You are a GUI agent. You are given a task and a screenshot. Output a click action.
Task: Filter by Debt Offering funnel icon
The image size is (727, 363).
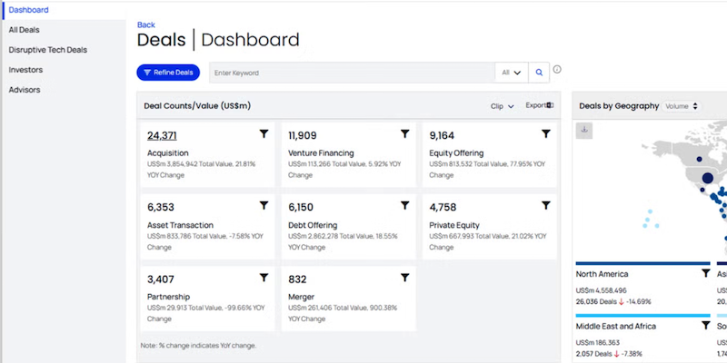pyautogui.click(x=404, y=206)
